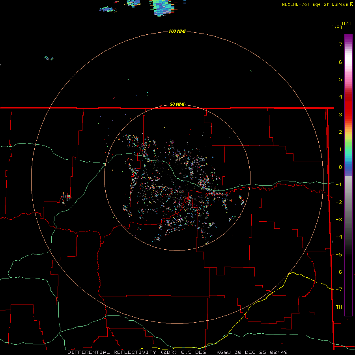
Task: Click the -6 dB tick label
Action: point(339,272)
